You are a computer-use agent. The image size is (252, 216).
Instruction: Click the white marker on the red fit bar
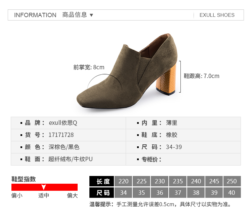[x=44, y=187]
